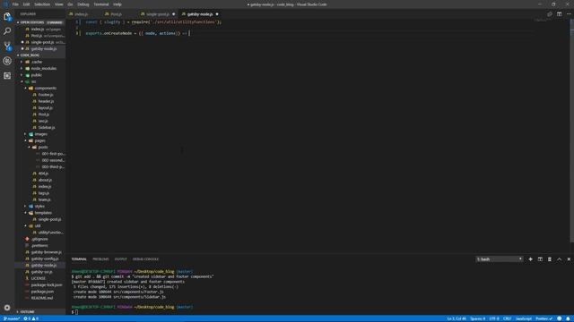Kill the terminal with the trash icon

550,259
